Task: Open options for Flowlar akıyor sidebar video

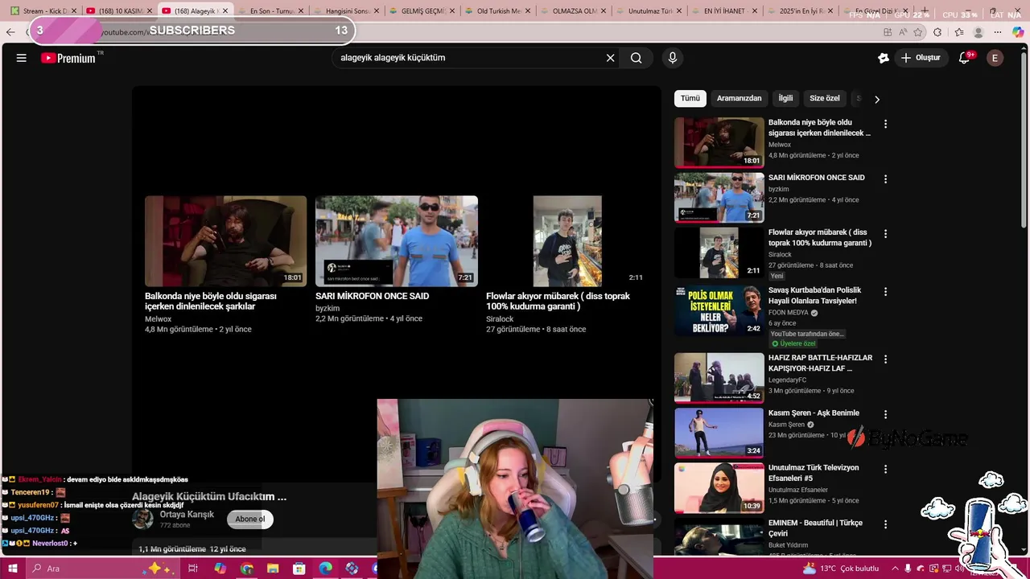Action: 885,233
